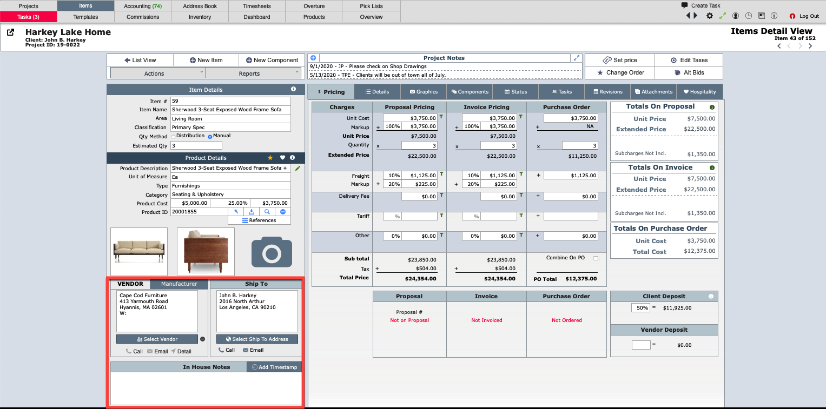Add a project note with the plus icon
Image resolution: width=826 pixels, height=409 pixels.
point(313,58)
